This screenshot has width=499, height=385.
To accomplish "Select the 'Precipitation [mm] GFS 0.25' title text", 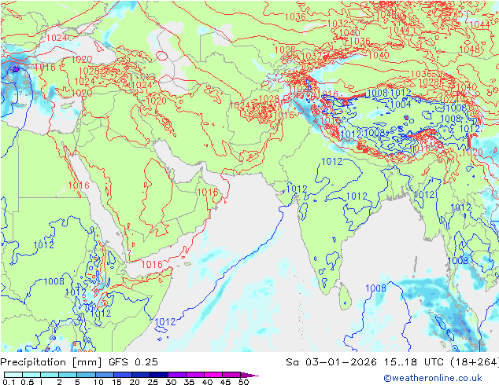I will click(x=79, y=362).
